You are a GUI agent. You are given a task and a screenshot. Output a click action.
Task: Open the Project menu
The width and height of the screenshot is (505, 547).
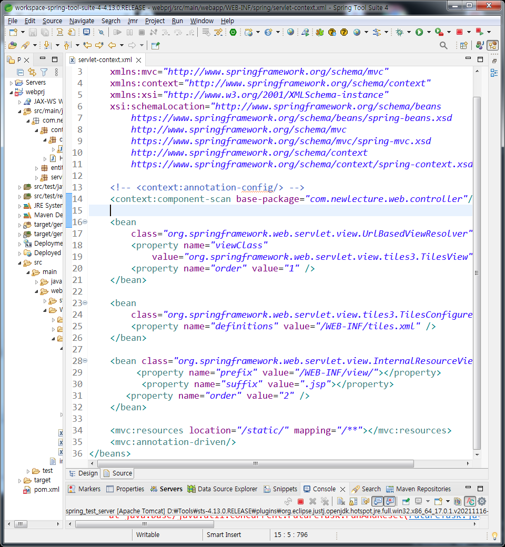tap(155, 21)
